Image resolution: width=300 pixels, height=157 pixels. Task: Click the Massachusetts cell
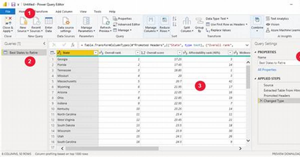tap(77, 81)
